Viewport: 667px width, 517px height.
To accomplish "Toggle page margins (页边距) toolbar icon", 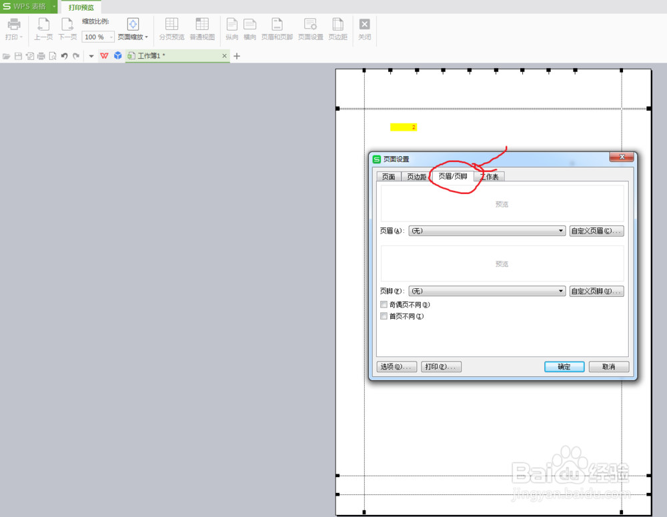I will [338, 29].
